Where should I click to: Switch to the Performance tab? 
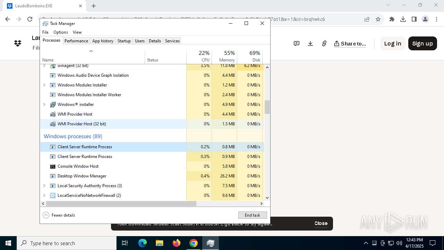tap(76, 41)
